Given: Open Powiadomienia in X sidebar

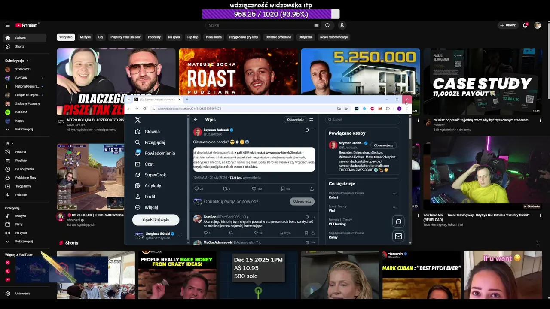Looking at the screenshot, I should coord(155,153).
